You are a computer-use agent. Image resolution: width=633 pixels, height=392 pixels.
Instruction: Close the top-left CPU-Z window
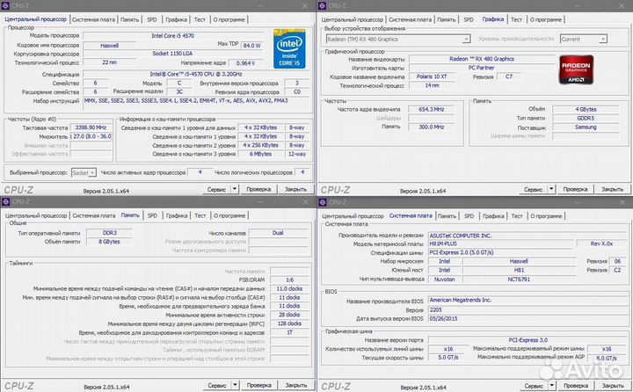305,5
